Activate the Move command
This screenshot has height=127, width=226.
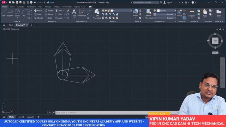[x=38, y=11]
